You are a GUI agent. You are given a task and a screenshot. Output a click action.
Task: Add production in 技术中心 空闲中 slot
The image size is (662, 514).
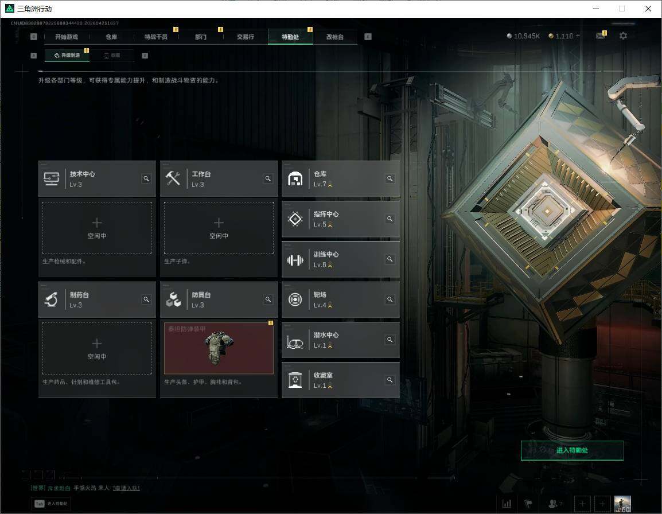pos(97,228)
